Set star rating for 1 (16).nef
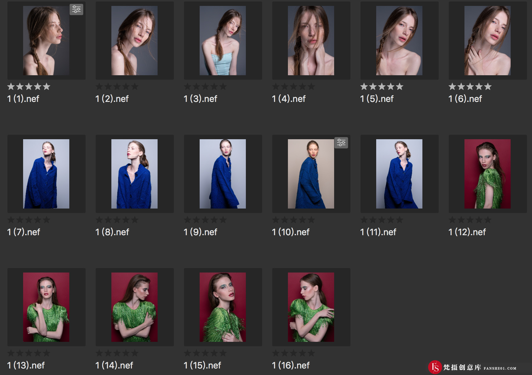The height and width of the screenshot is (375, 532). pos(294,353)
